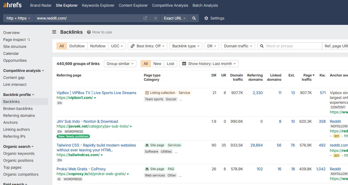
Task: Open Organic keywords in the sidebar
Action: coord(19,153)
